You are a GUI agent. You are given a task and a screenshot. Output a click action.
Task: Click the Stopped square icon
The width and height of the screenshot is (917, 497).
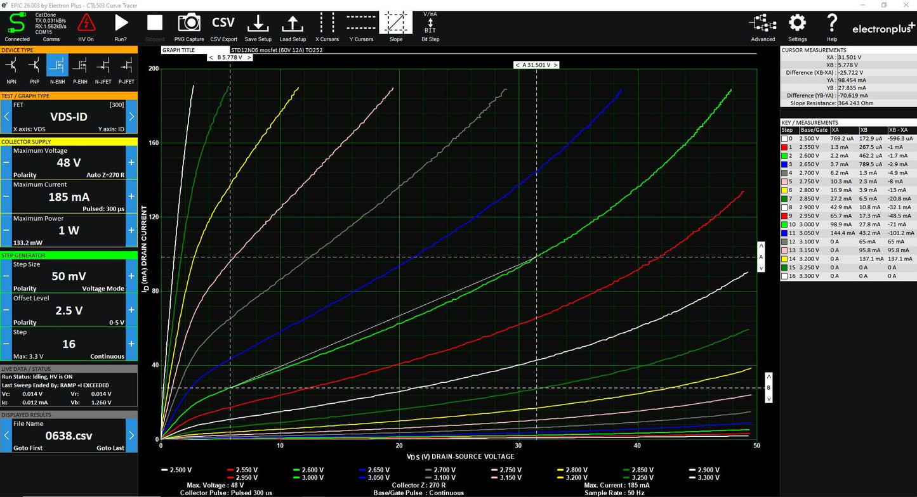tap(155, 23)
